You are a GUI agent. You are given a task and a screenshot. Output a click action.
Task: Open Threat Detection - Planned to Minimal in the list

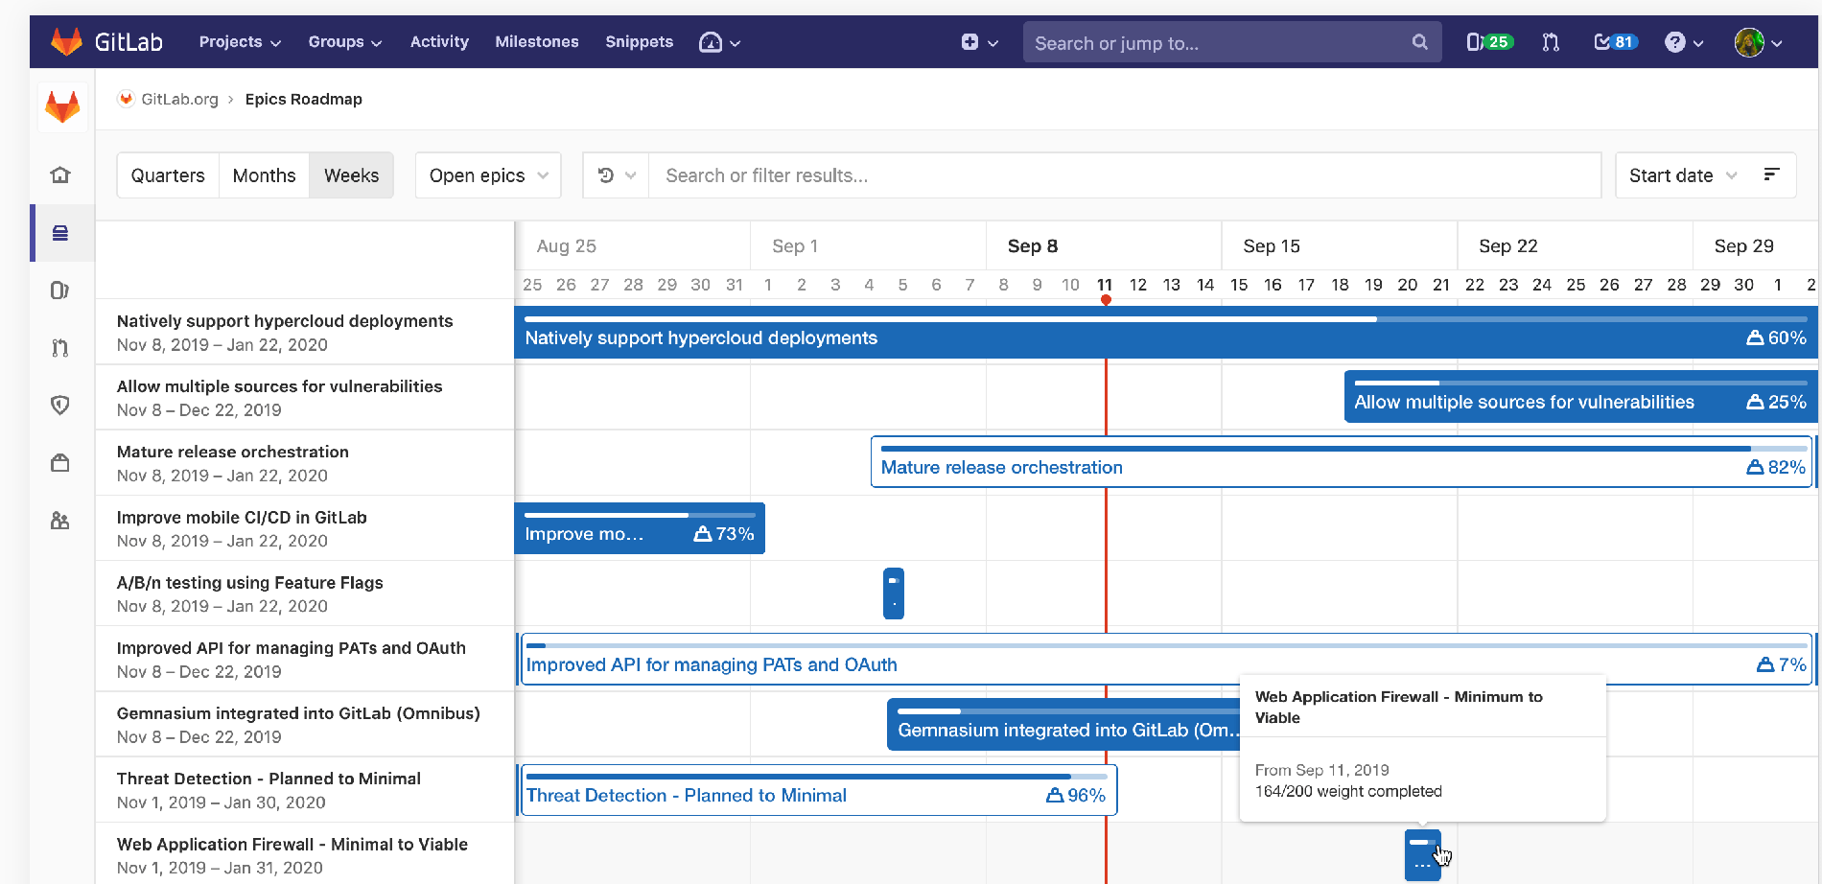[x=269, y=779]
